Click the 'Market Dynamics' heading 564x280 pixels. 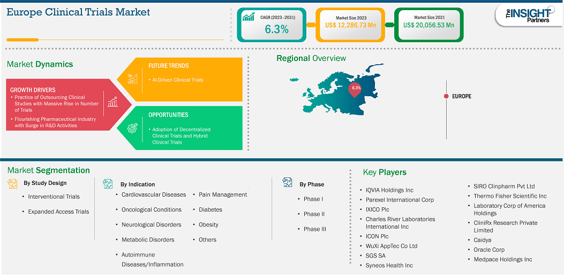tap(40, 64)
